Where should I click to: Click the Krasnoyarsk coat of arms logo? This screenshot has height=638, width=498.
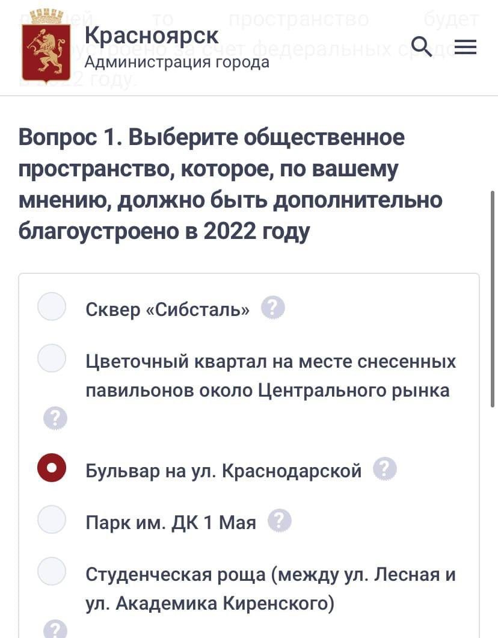click(x=46, y=46)
